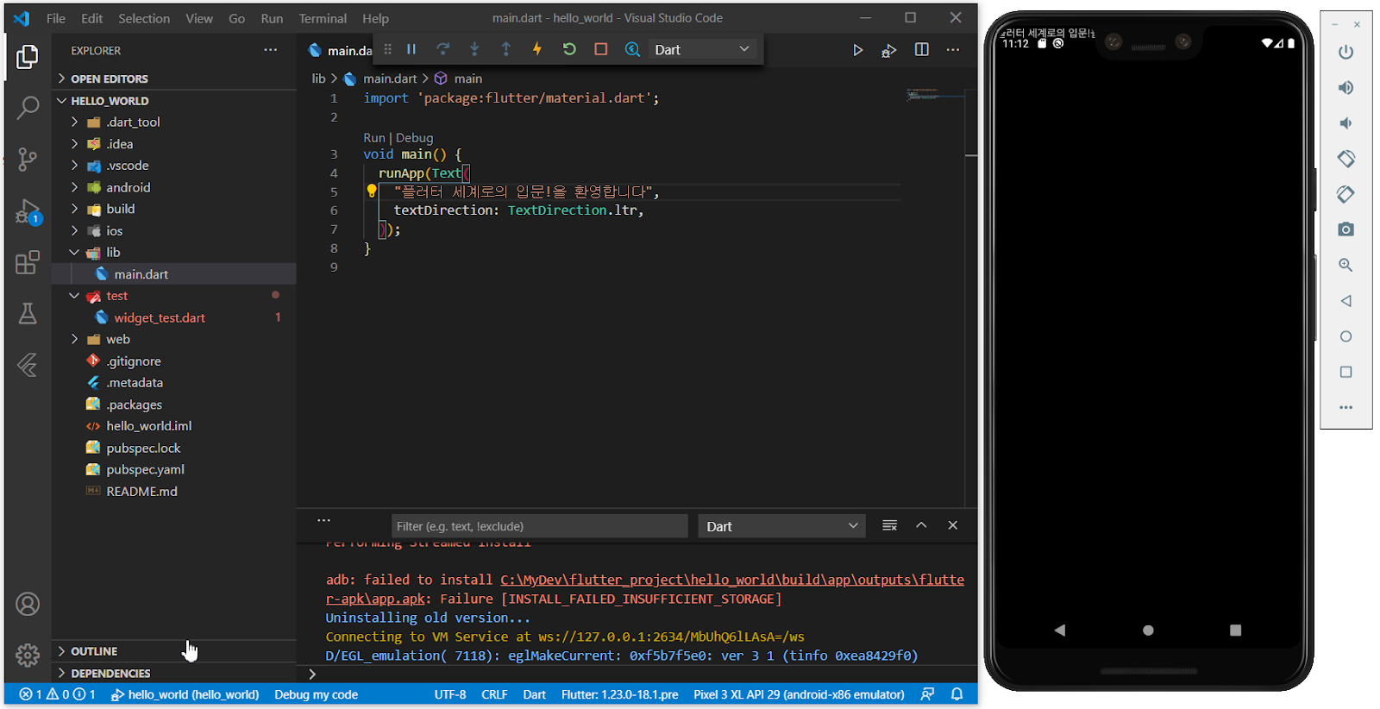Stop the debug session
The height and width of the screenshot is (709, 1380).
point(601,49)
